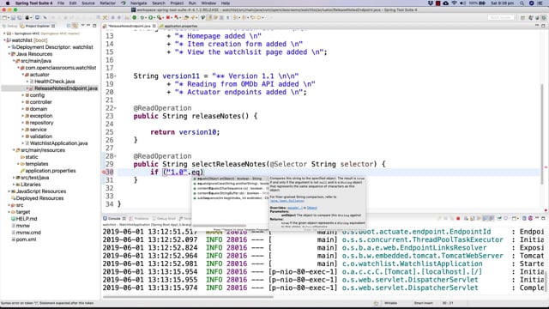This screenshot has height=309, width=549.
Task: Terminate the process from the Console toolbar
Action: (x=458, y=218)
